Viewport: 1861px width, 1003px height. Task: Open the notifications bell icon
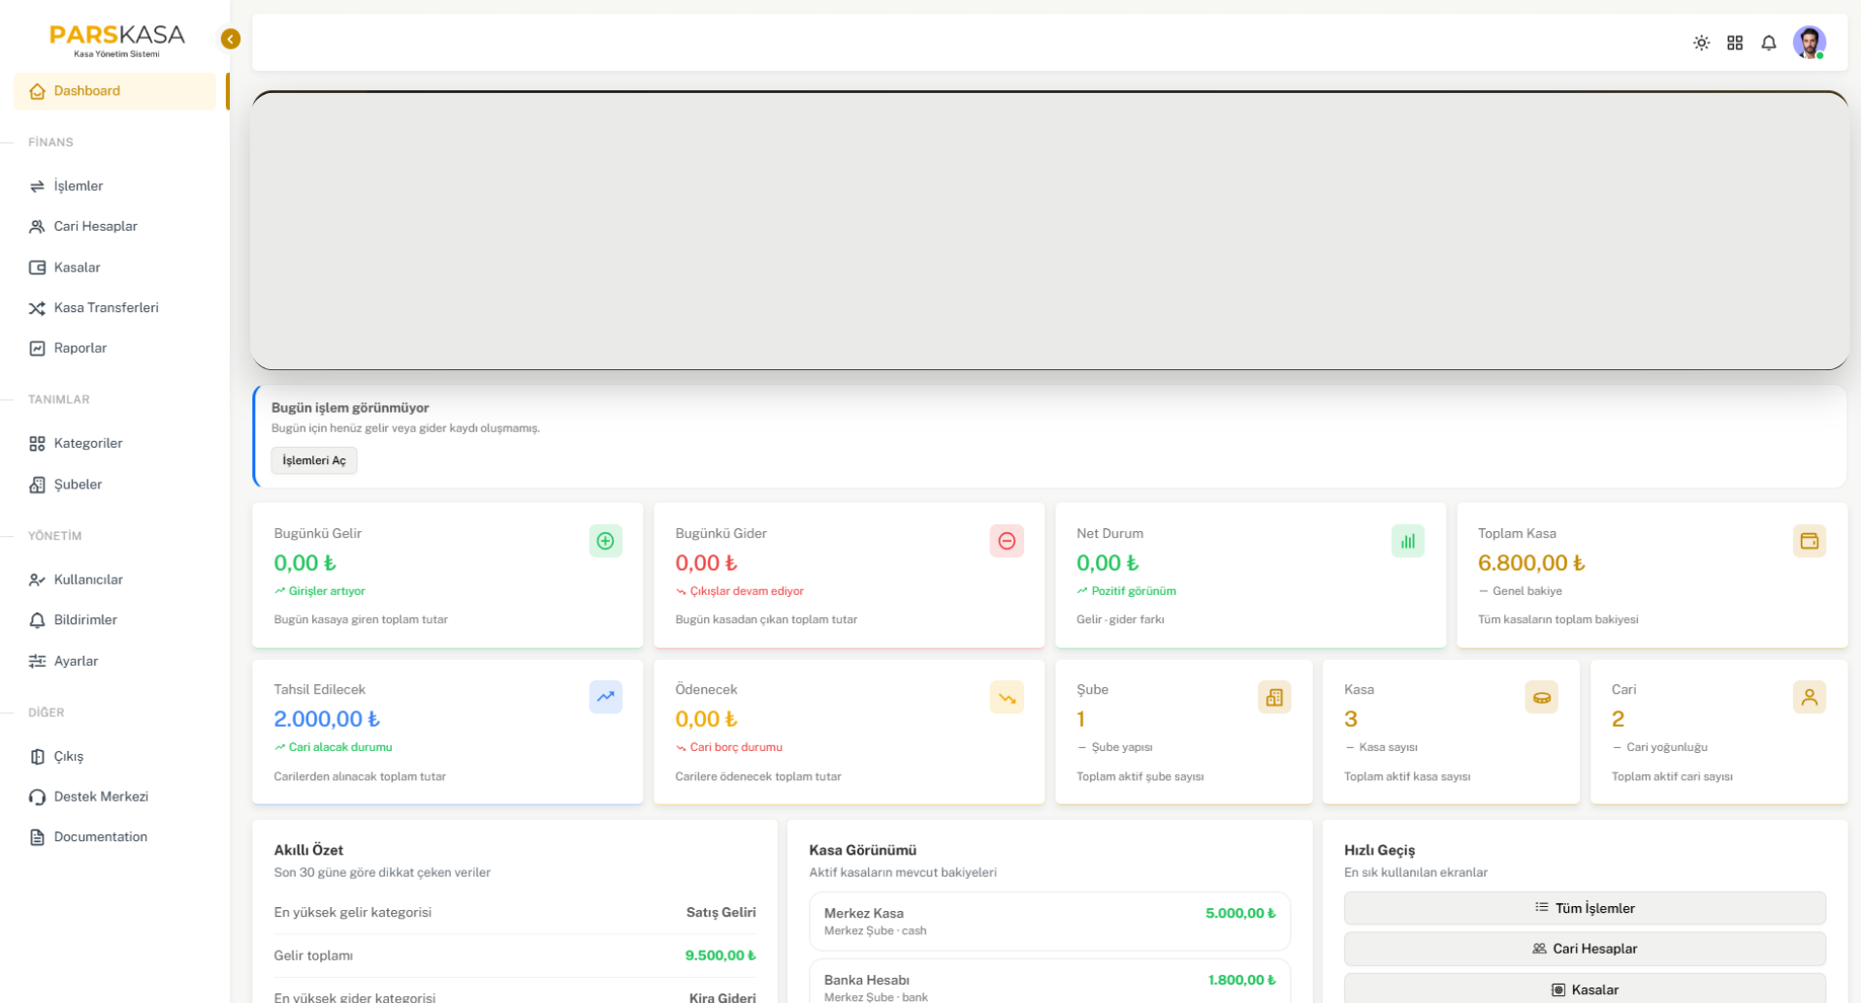click(x=1769, y=43)
